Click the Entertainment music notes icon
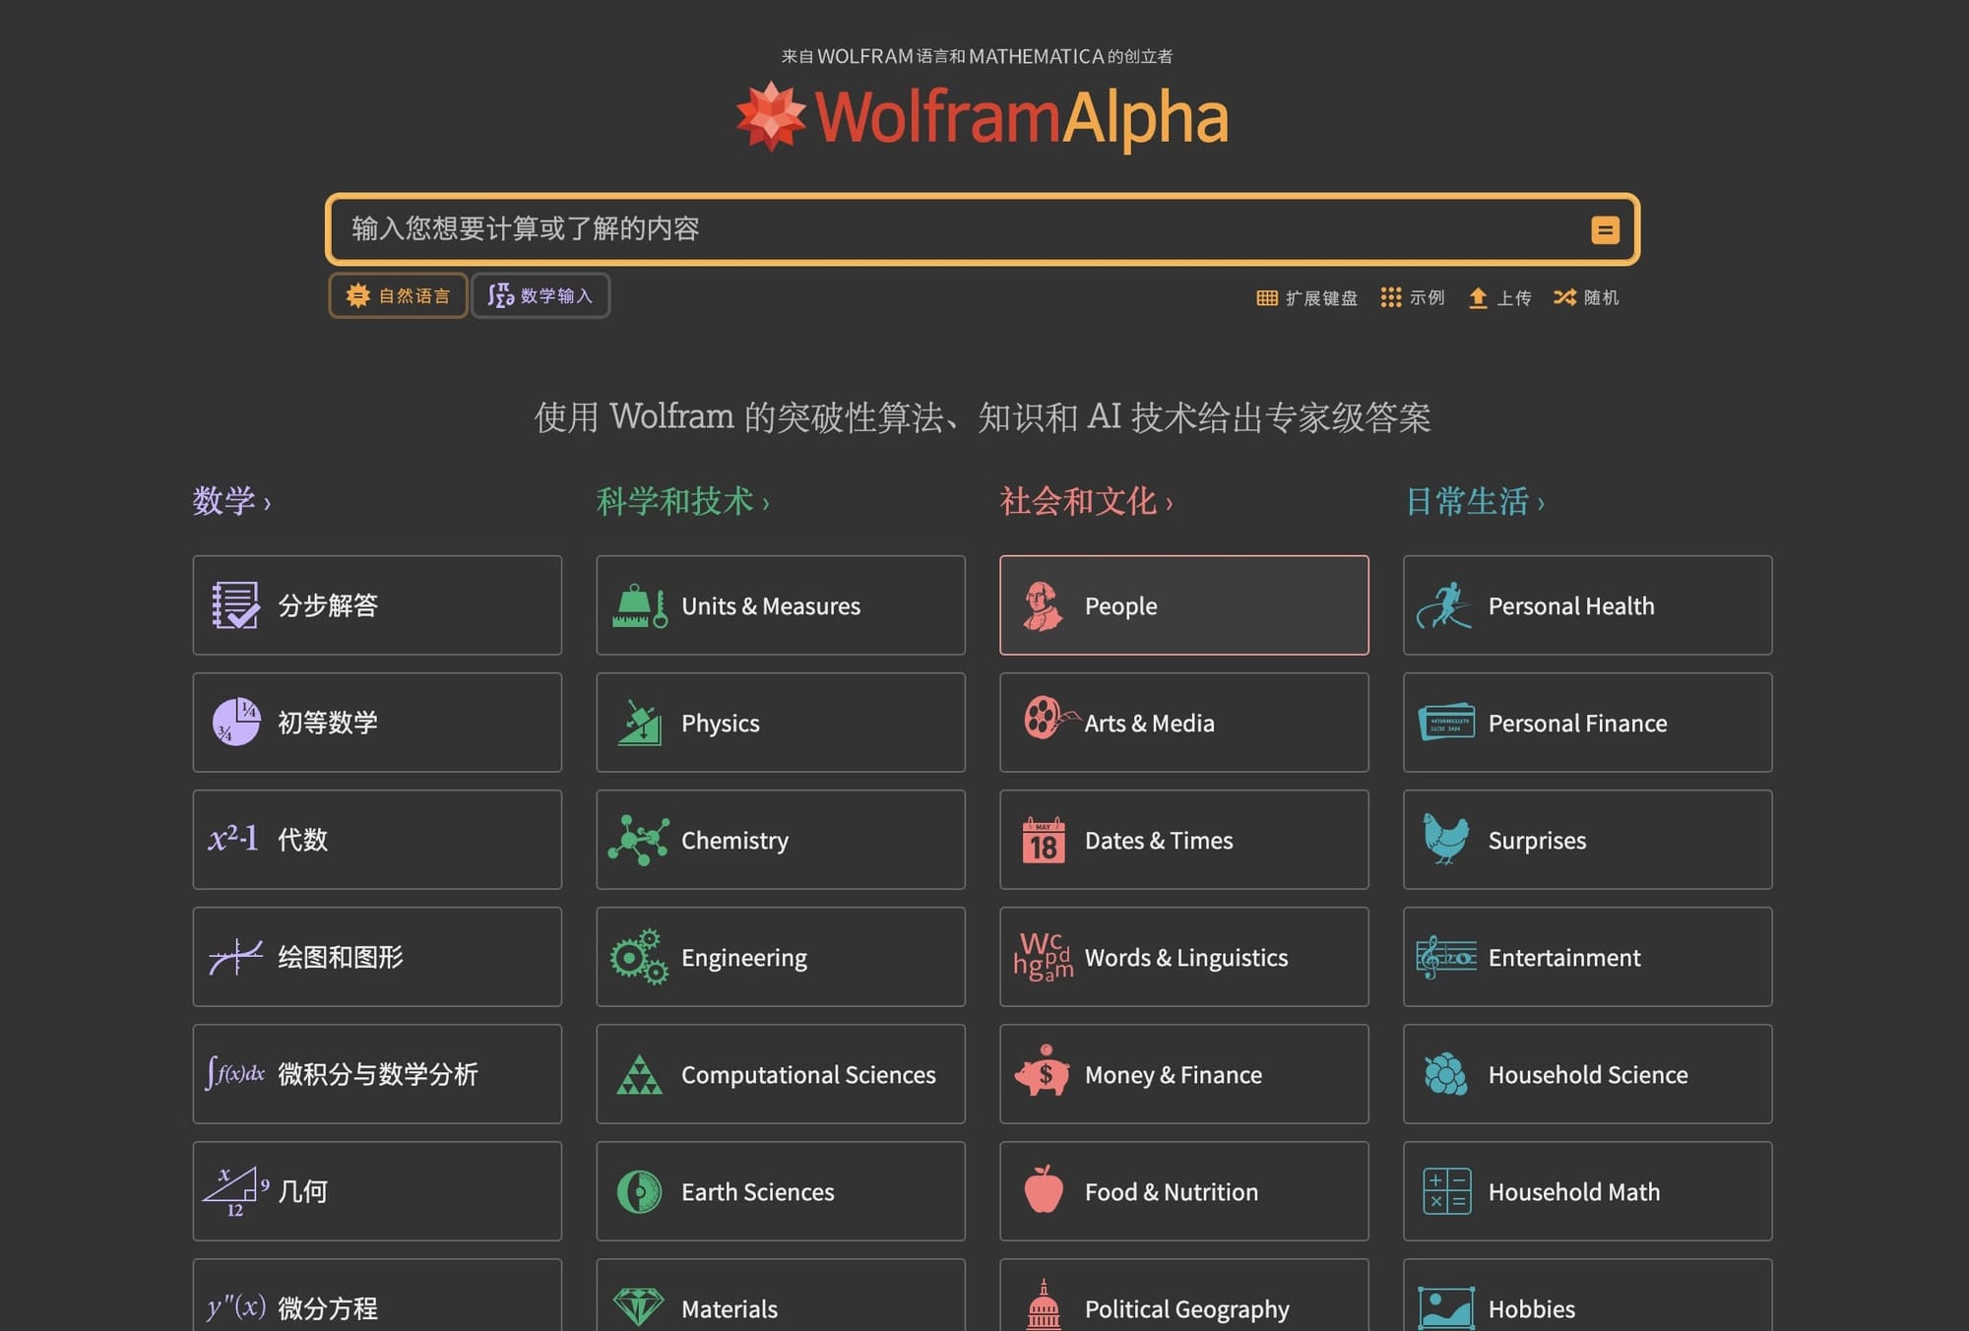 pos(1446,956)
